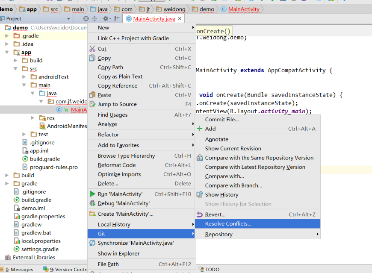Expand the res folder
This screenshot has height=273, width=372.
pos(32,118)
